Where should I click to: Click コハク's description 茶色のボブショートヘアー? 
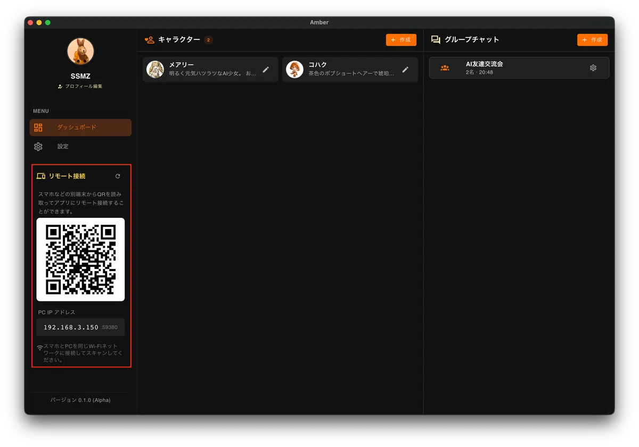point(351,74)
